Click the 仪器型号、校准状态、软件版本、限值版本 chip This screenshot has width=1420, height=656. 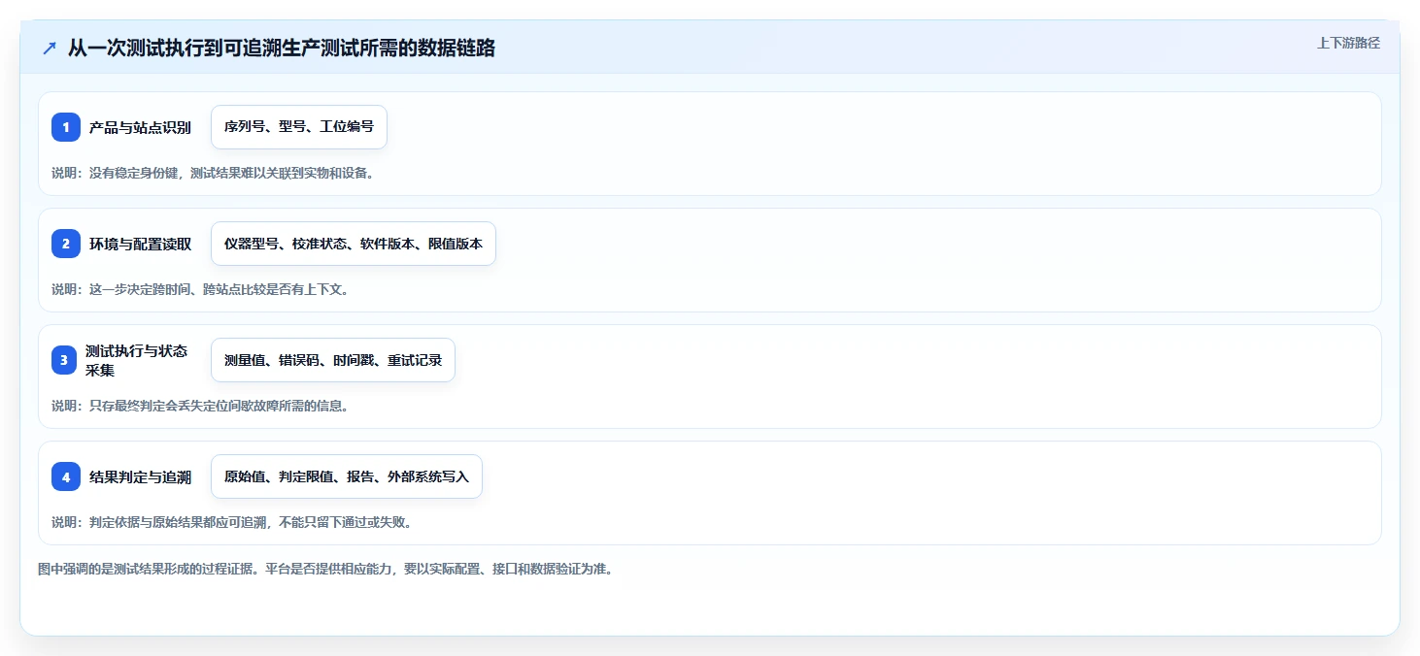coord(354,244)
